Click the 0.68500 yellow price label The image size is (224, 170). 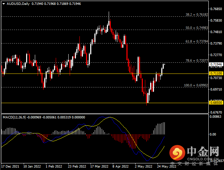coord(216,102)
